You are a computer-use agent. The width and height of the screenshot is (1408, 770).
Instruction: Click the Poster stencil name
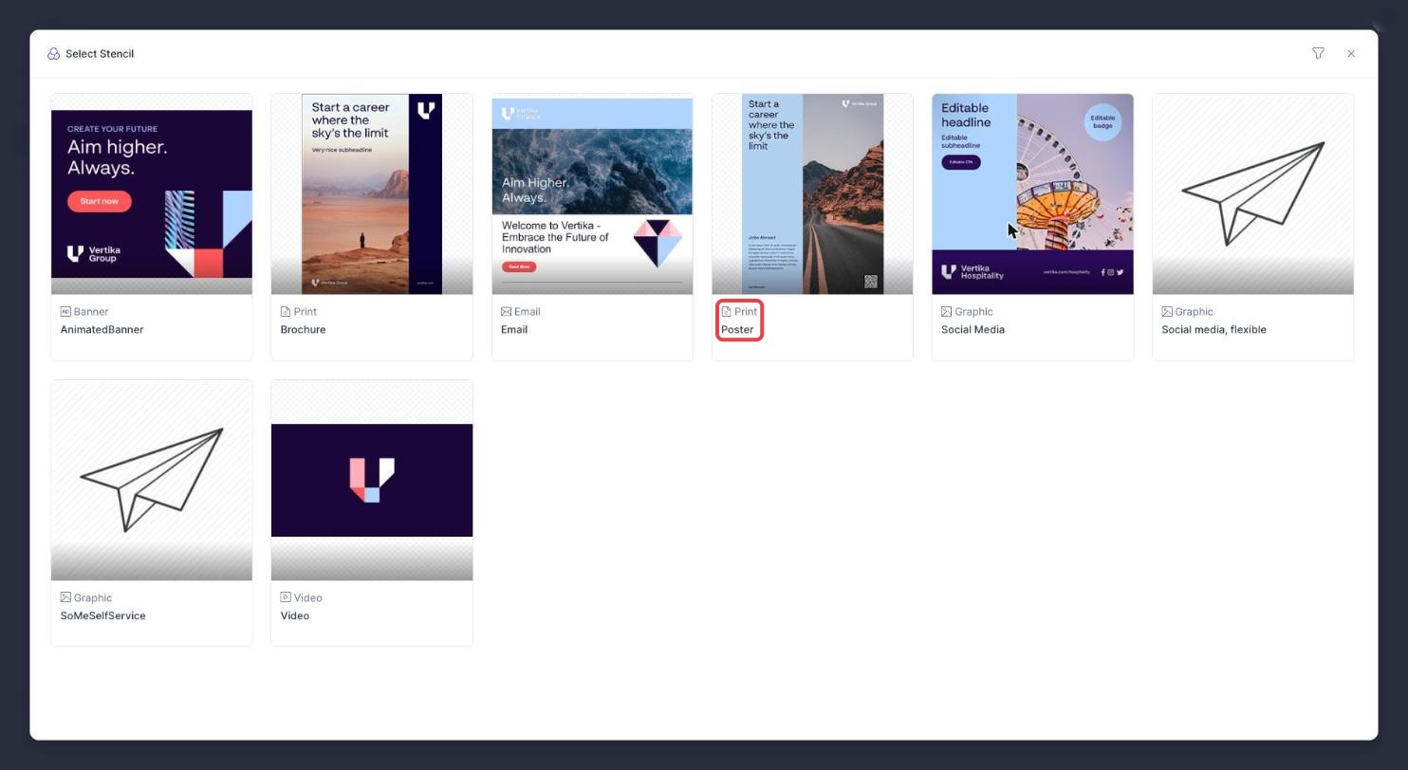point(737,330)
